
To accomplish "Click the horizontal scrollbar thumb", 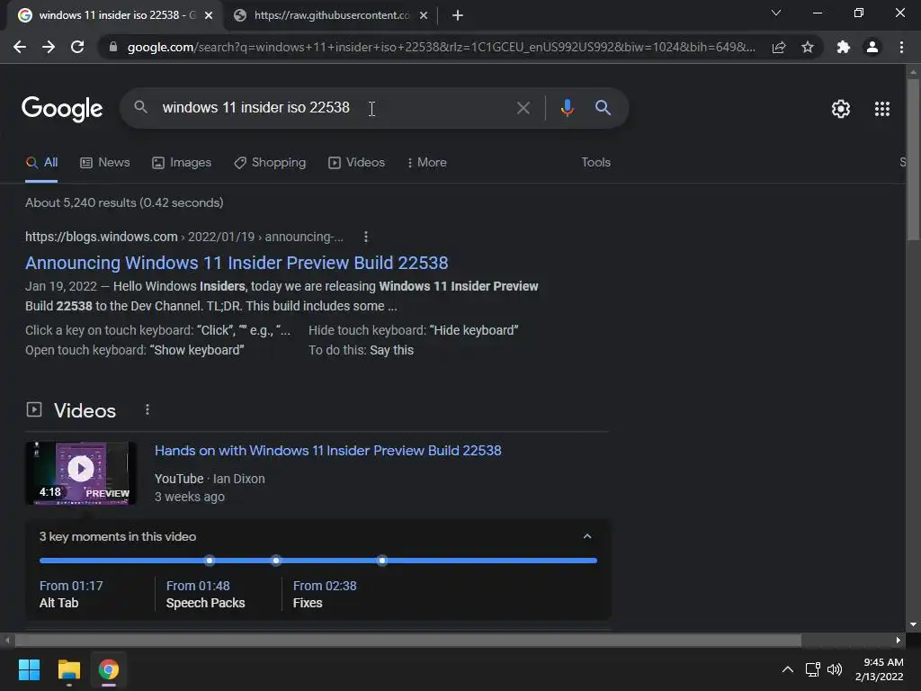I will [407, 641].
